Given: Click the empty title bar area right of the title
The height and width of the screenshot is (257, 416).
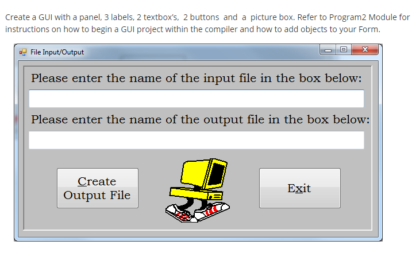Looking at the screenshot, I should [201, 52].
